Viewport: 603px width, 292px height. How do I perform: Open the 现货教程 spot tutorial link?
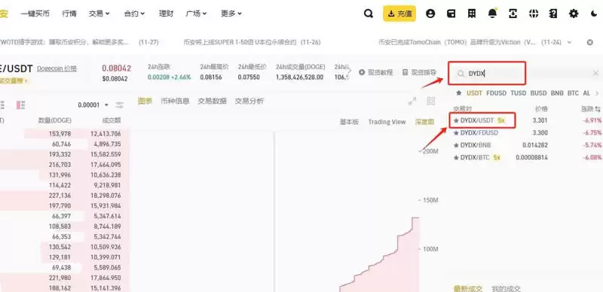(375, 72)
